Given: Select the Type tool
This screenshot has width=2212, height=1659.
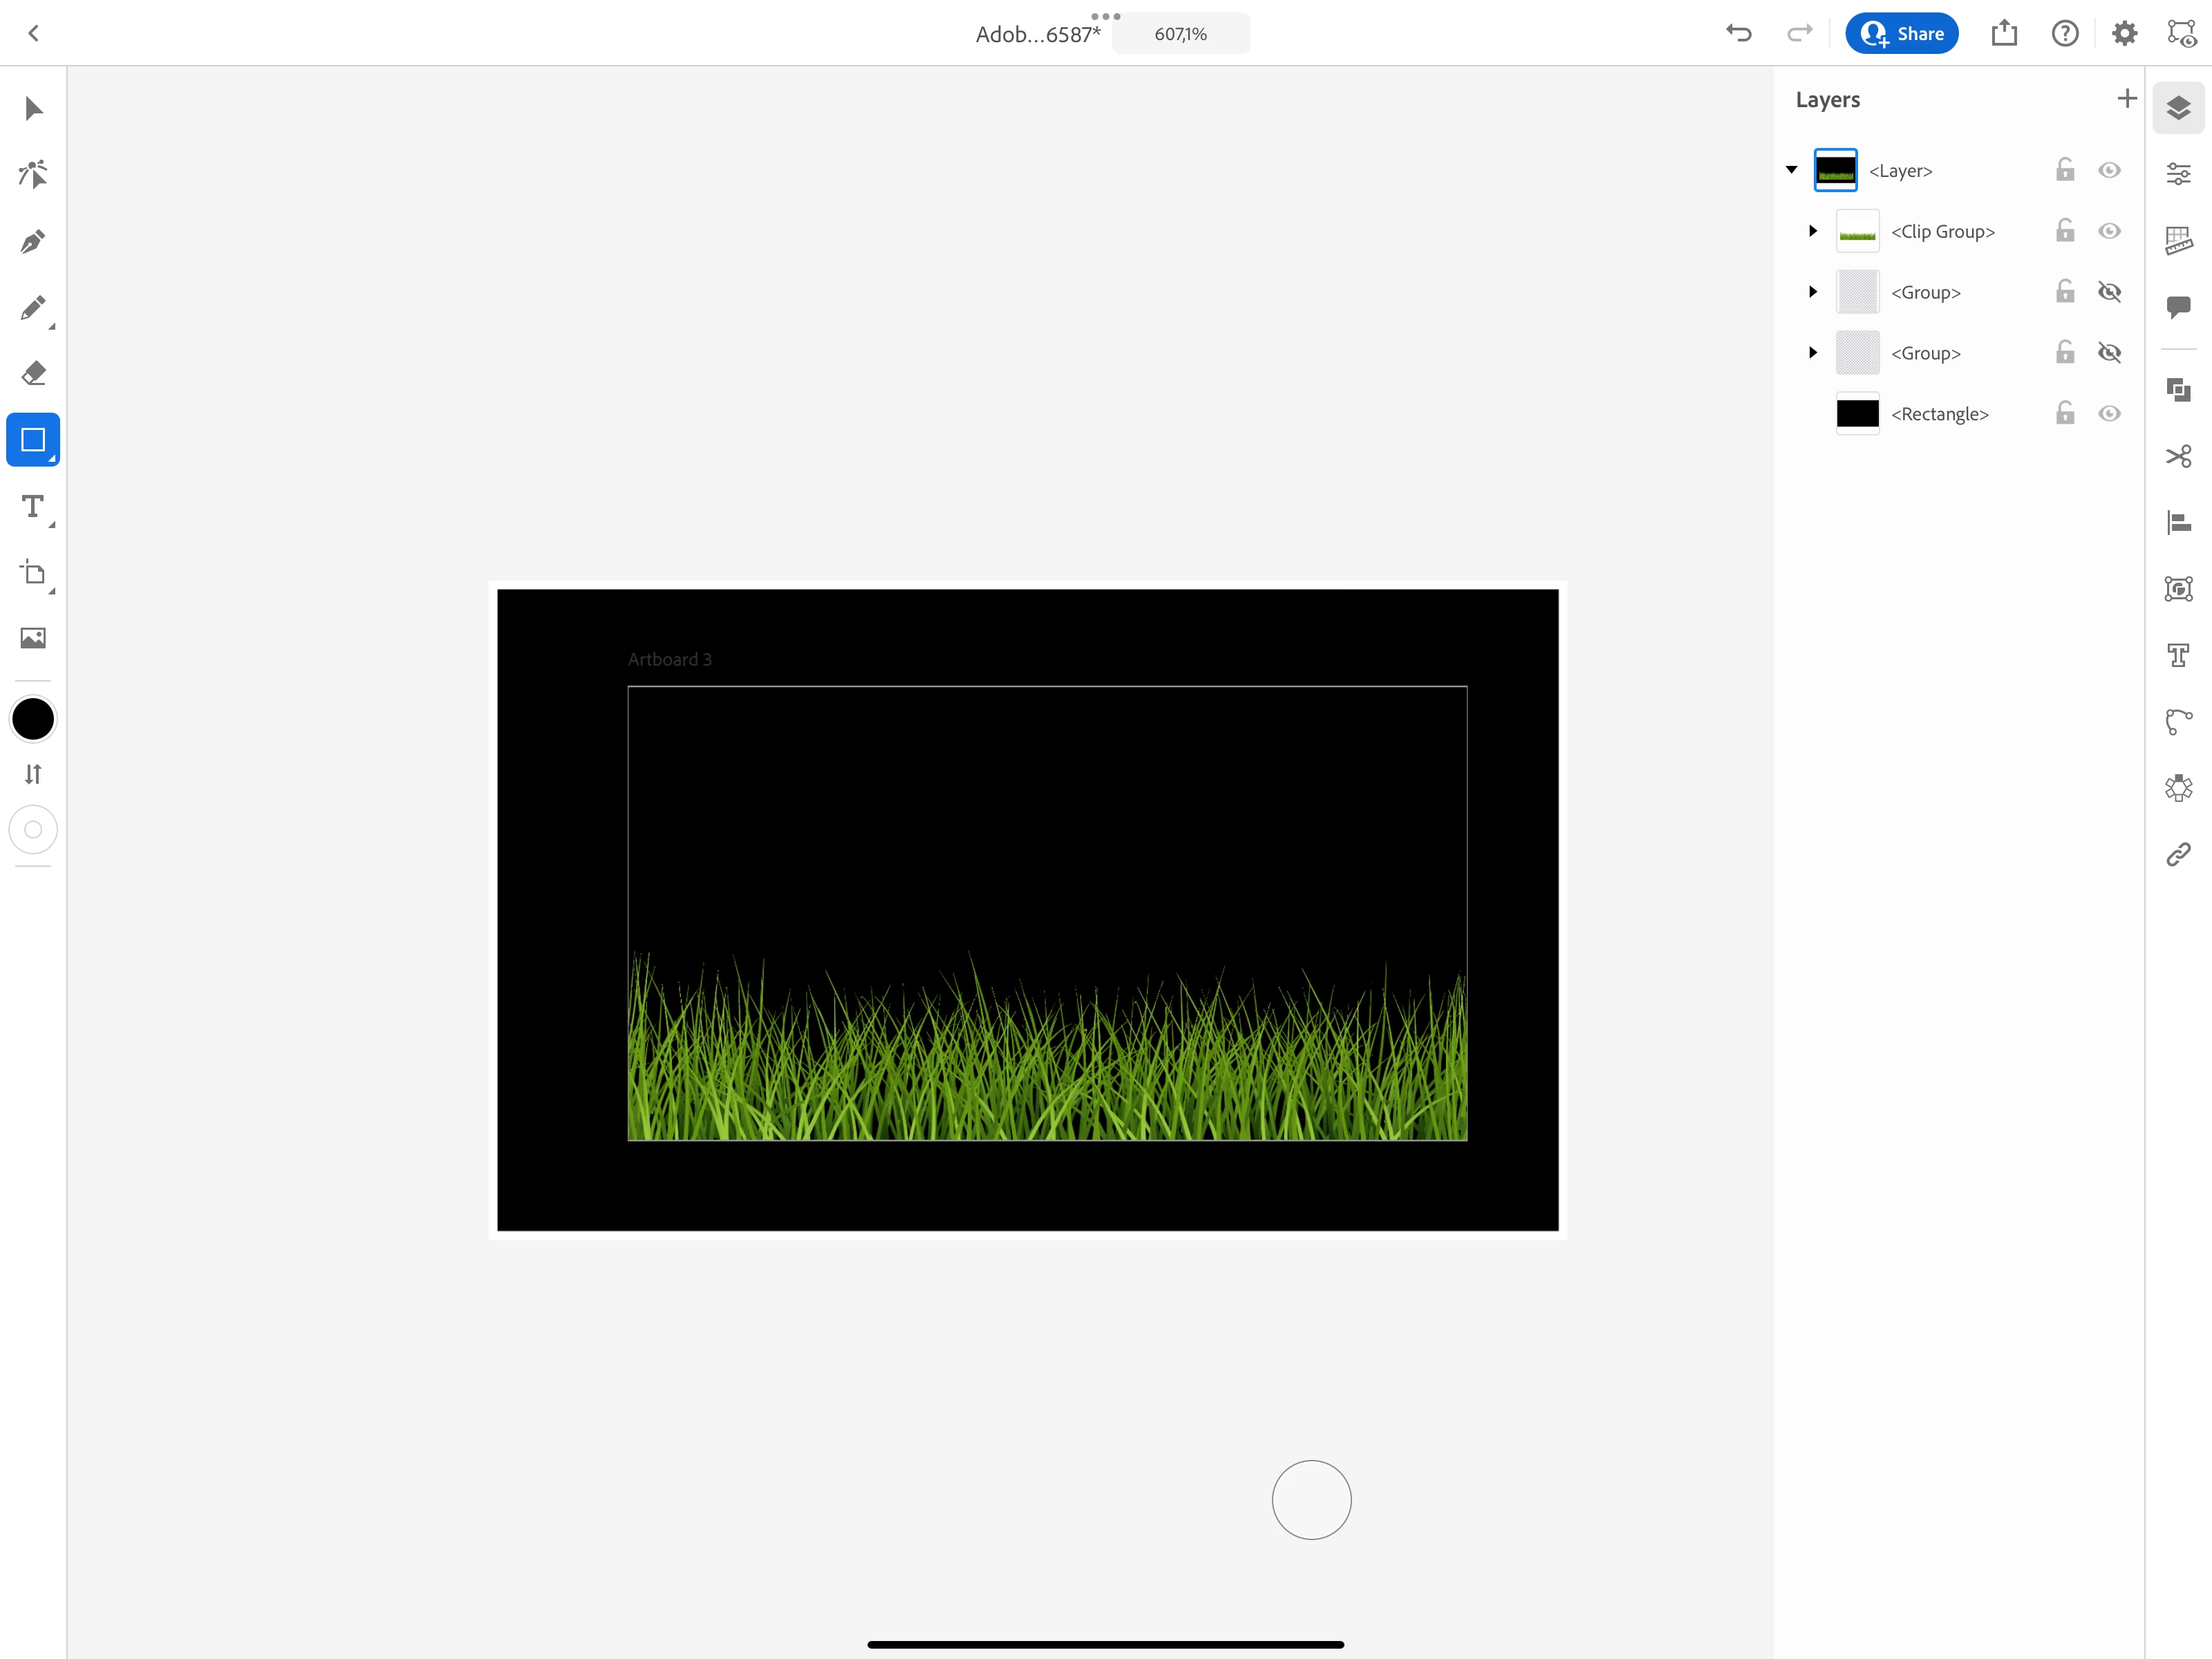Looking at the screenshot, I should [x=33, y=506].
